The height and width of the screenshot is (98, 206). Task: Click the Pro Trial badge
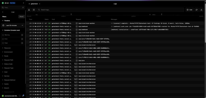[13, 3]
